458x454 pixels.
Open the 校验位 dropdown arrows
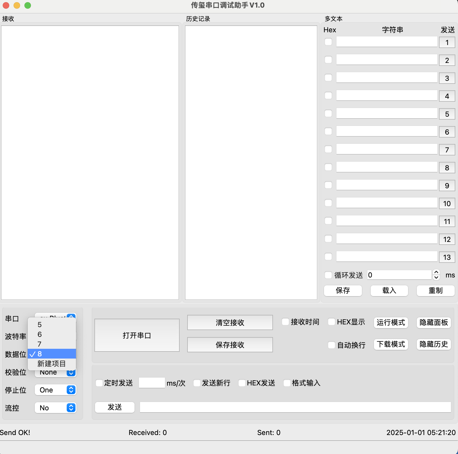point(71,373)
